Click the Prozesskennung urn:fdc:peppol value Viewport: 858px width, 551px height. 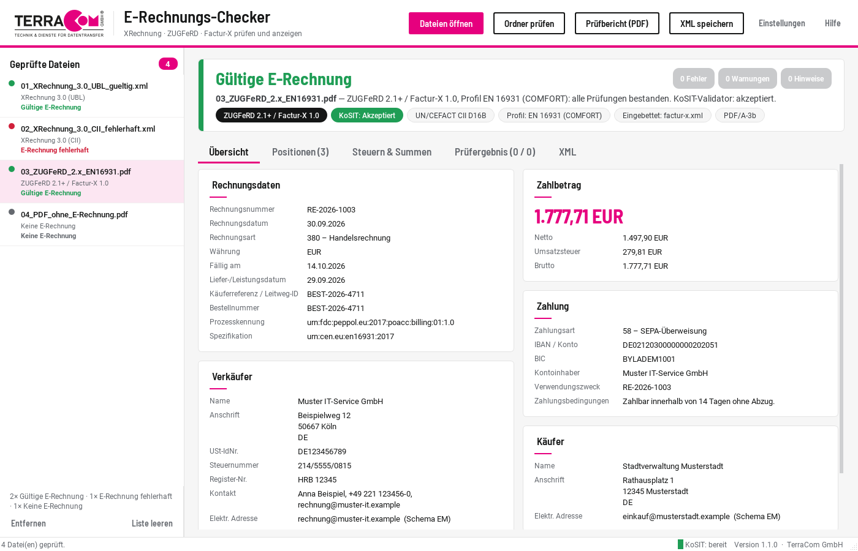(x=381, y=322)
